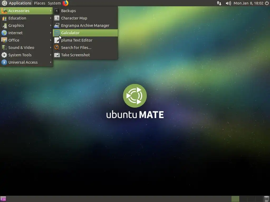
Task: Open the volume control speaker icon
Action: (228, 3)
